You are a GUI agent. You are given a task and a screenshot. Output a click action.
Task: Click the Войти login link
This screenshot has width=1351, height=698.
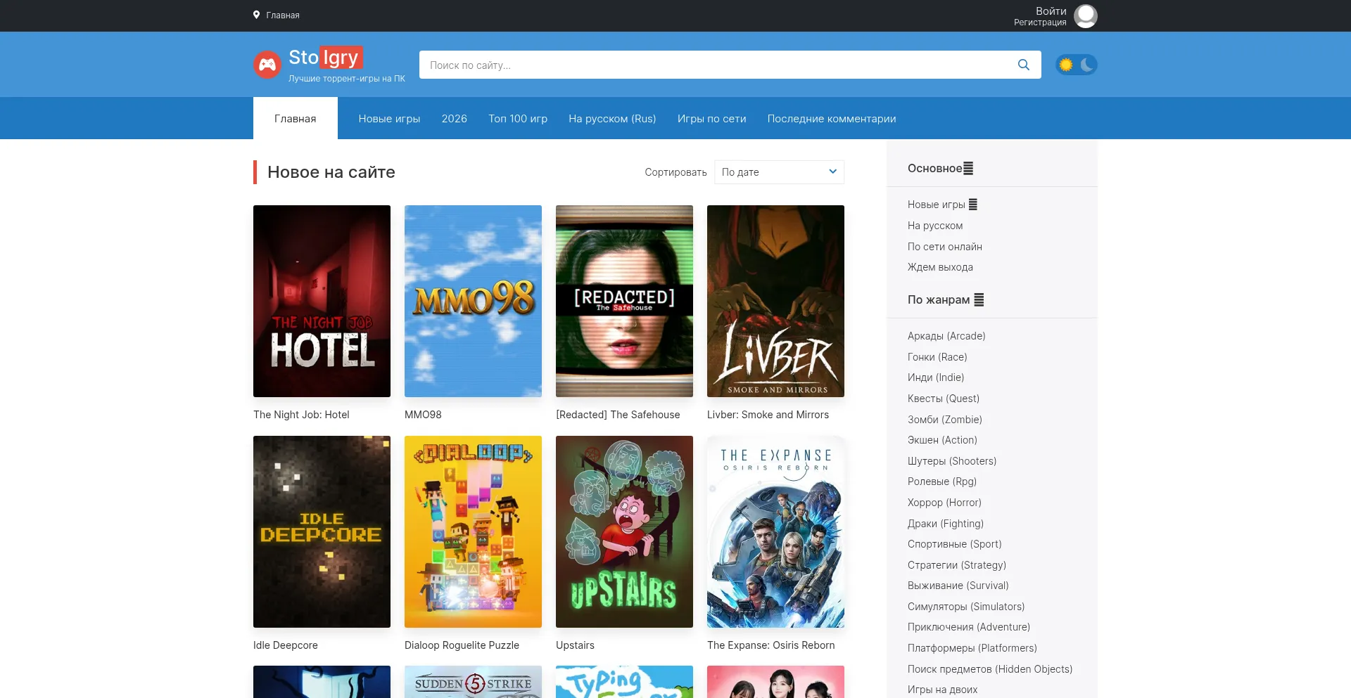(1051, 11)
